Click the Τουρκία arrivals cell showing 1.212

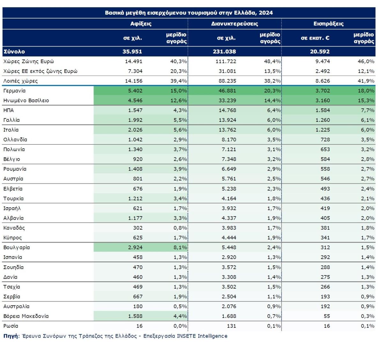pyautogui.click(x=135, y=199)
